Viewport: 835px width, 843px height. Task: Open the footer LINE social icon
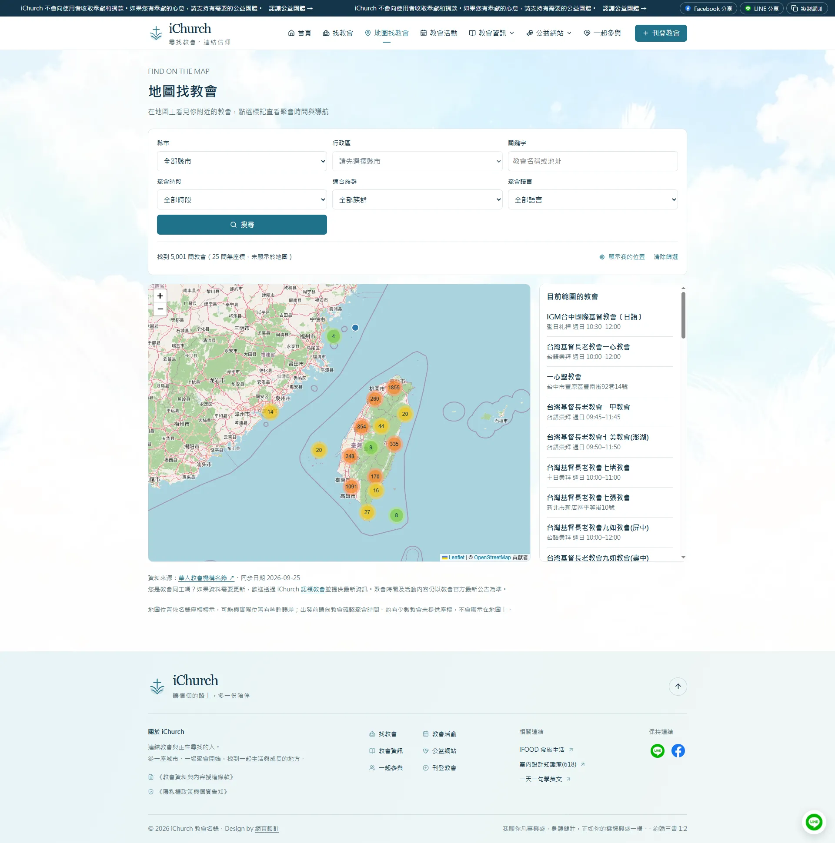(657, 751)
